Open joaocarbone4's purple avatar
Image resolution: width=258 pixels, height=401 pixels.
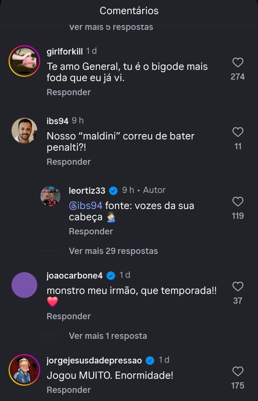(x=24, y=285)
